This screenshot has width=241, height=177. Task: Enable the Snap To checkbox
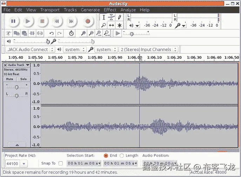61,163
